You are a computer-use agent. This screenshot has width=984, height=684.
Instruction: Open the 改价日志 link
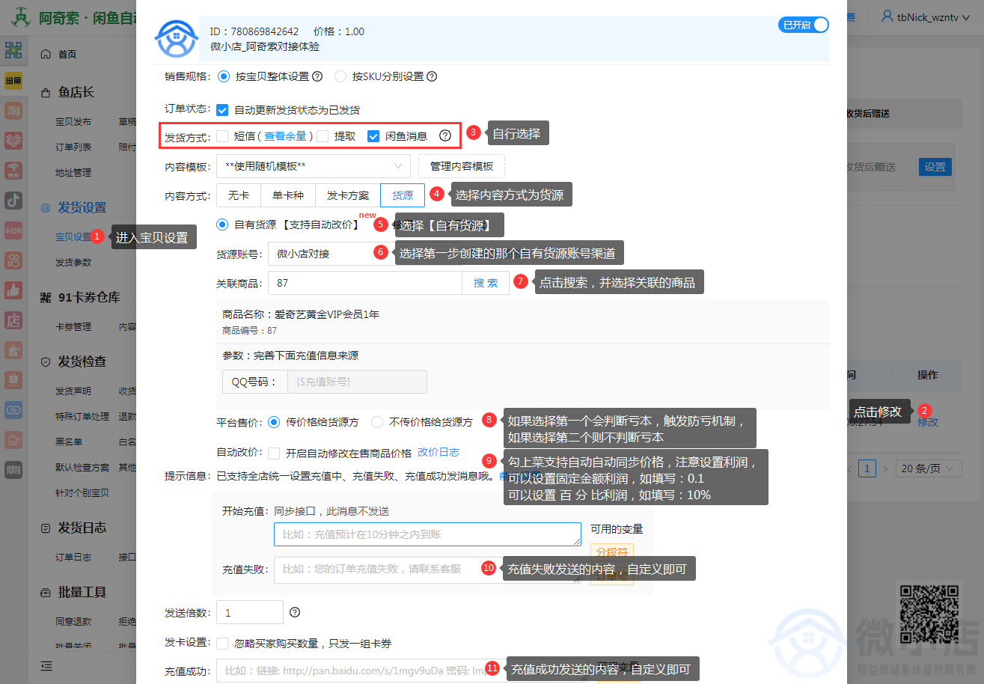[x=438, y=452]
